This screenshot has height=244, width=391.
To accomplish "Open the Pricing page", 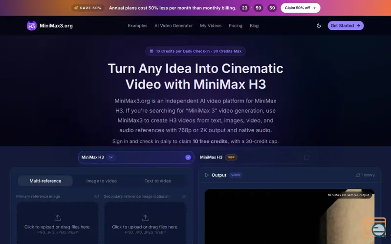I will click(236, 26).
